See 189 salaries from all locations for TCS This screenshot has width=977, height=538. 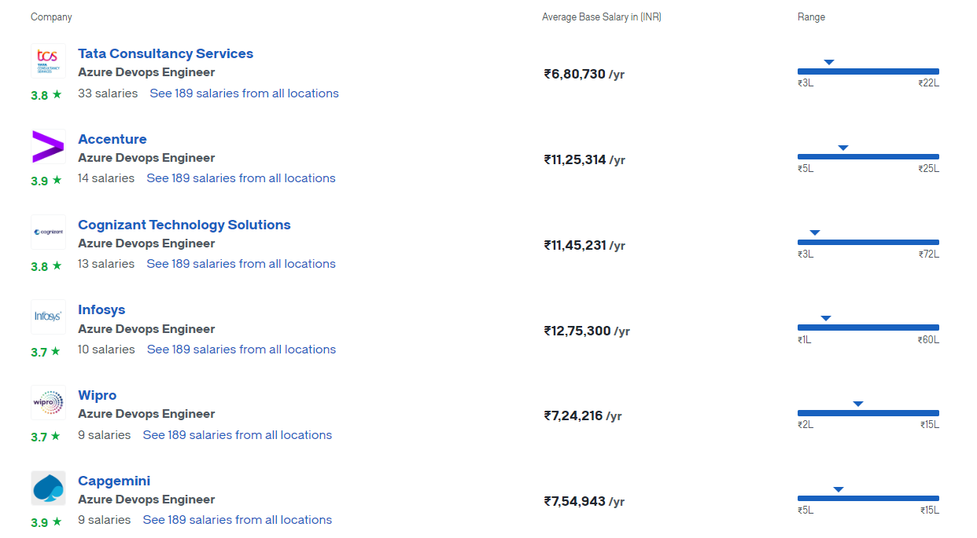tap(244, 93)
